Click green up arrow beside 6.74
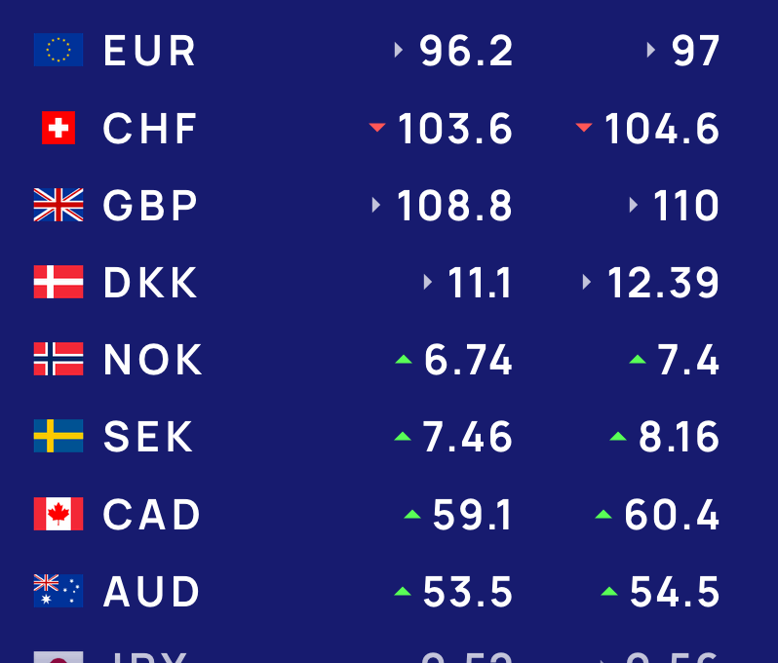The height and width of the screenshot is (663, 778). [404, 360]
